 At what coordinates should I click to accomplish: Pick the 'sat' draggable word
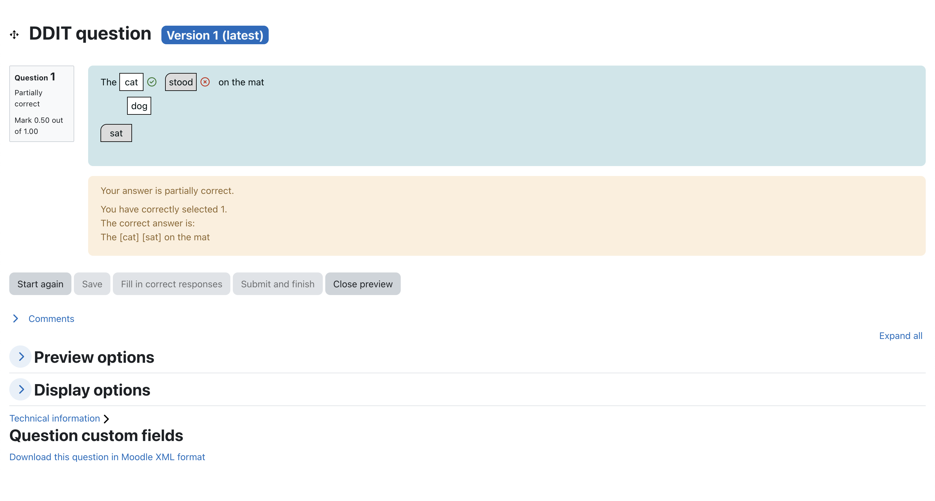pyautogui.click(x=116, y=133)
